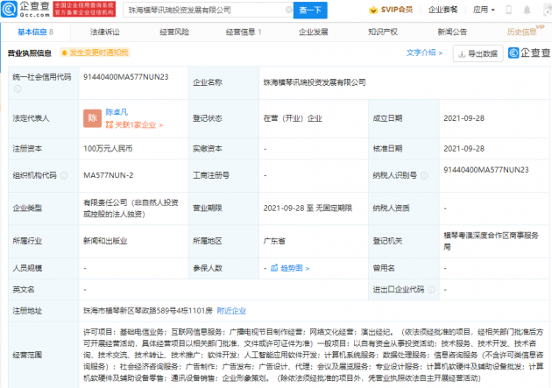Select address 珠海市横琴新区琴政路589号4栋1101房
Image resolution: width=552 pixels, height=388 pixels.
click(148, 311)
